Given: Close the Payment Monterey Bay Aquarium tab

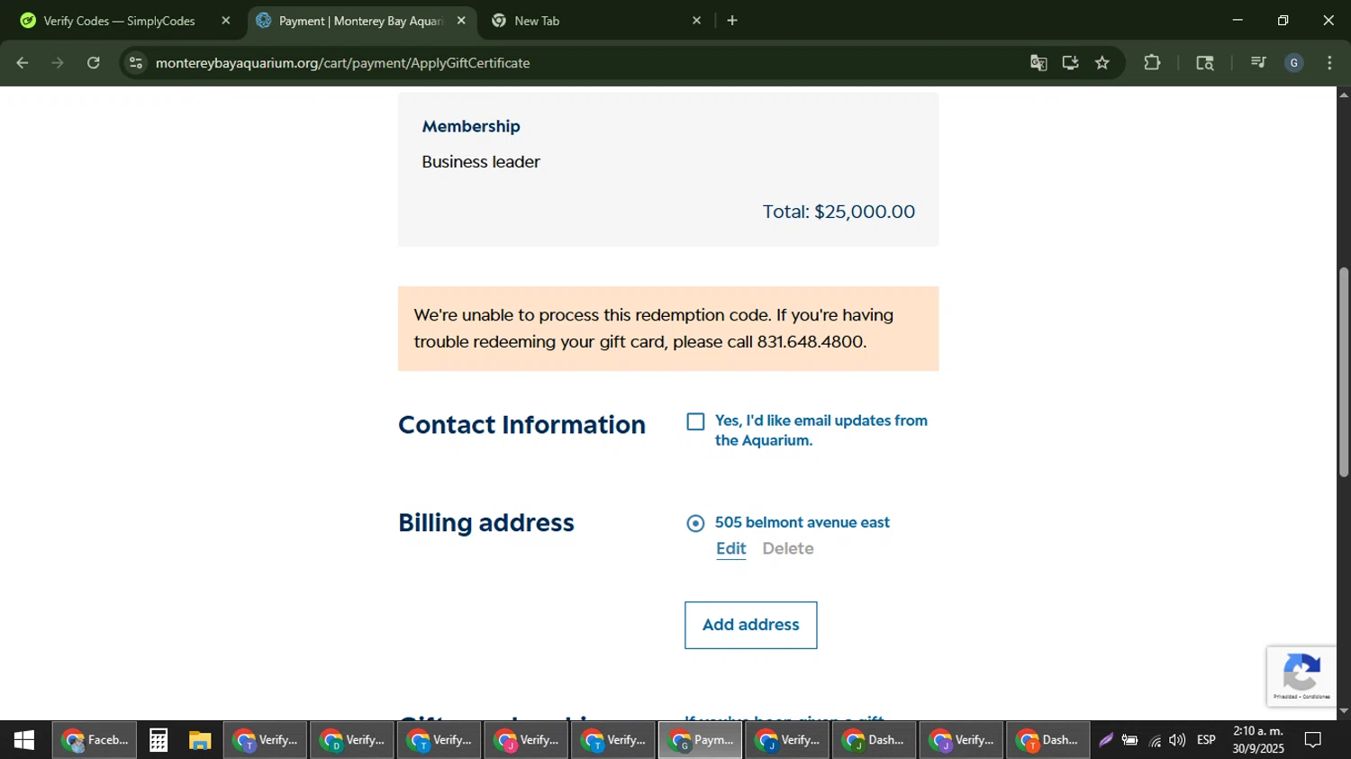Looking at the screenshot, I should pyautogui.click(x=461, y=21).
